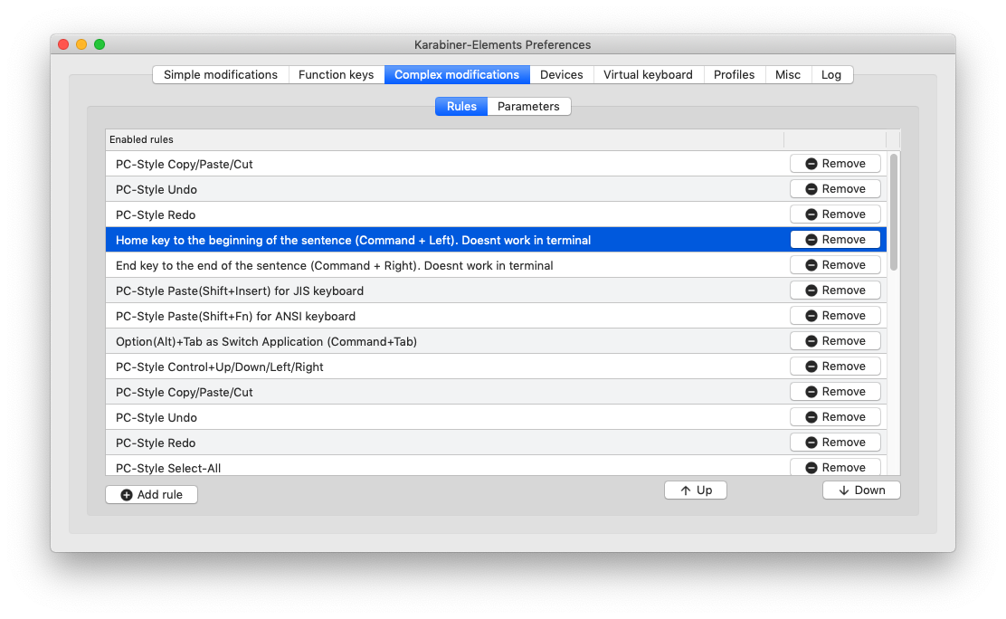This screenshot has width=1006, height=619.
Task: Remove the Option(Alt)+Tab Switch Application rule
Action: [x=835, y=341]
